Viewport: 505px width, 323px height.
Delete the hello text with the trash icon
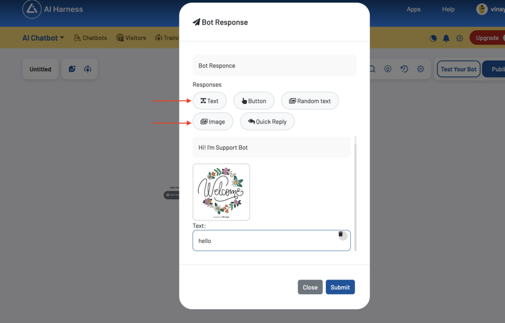[341, 234]
